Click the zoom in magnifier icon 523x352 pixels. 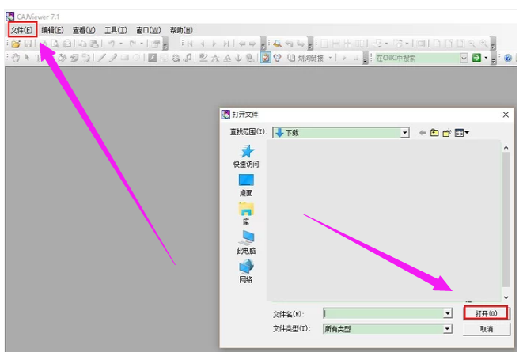[x=483, y=44]
